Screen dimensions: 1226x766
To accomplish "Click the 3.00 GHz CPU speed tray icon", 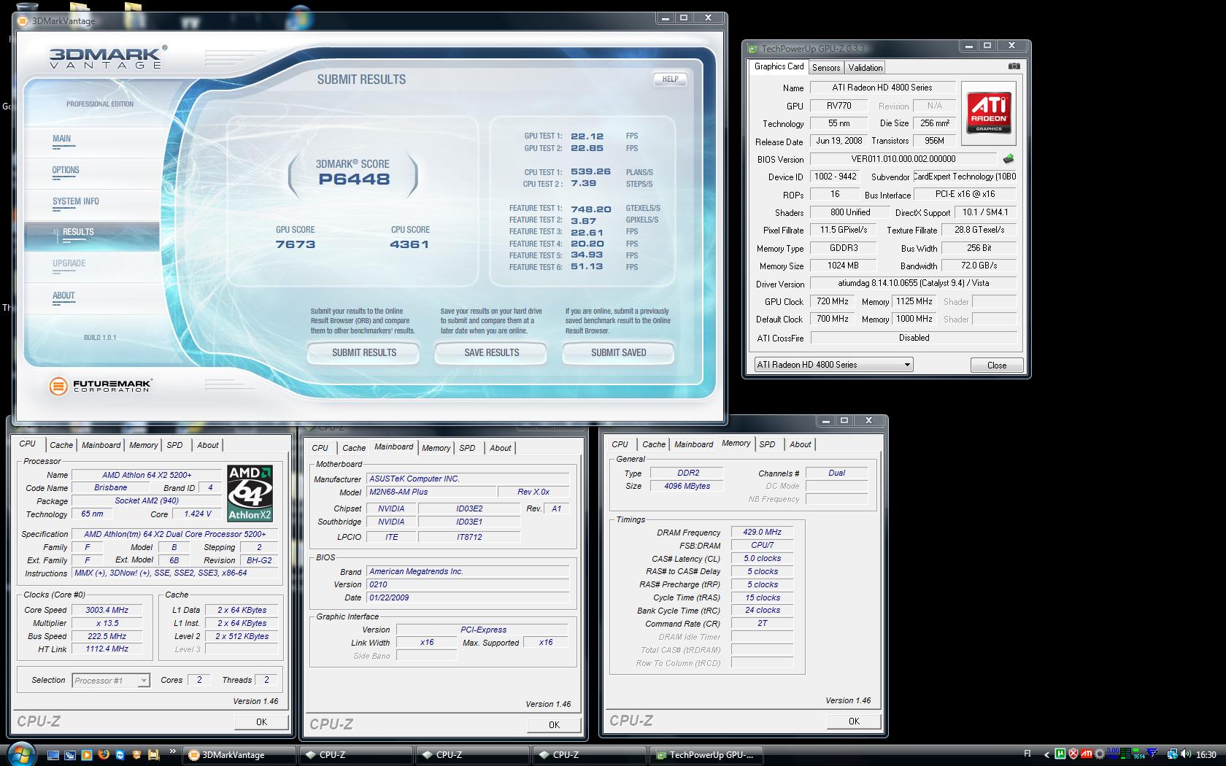I will 1113,754.
